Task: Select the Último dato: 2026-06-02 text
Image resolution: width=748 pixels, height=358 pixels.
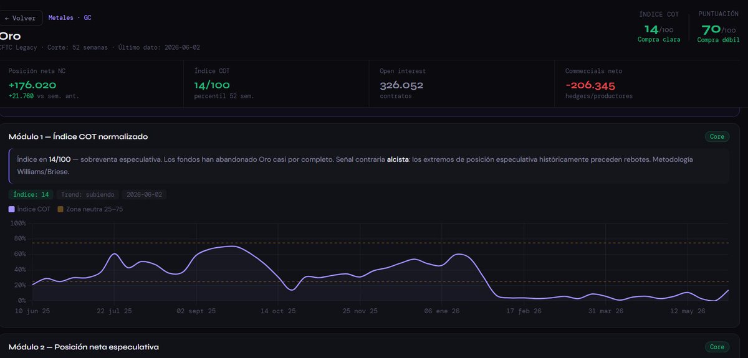Action: (159, 48)
